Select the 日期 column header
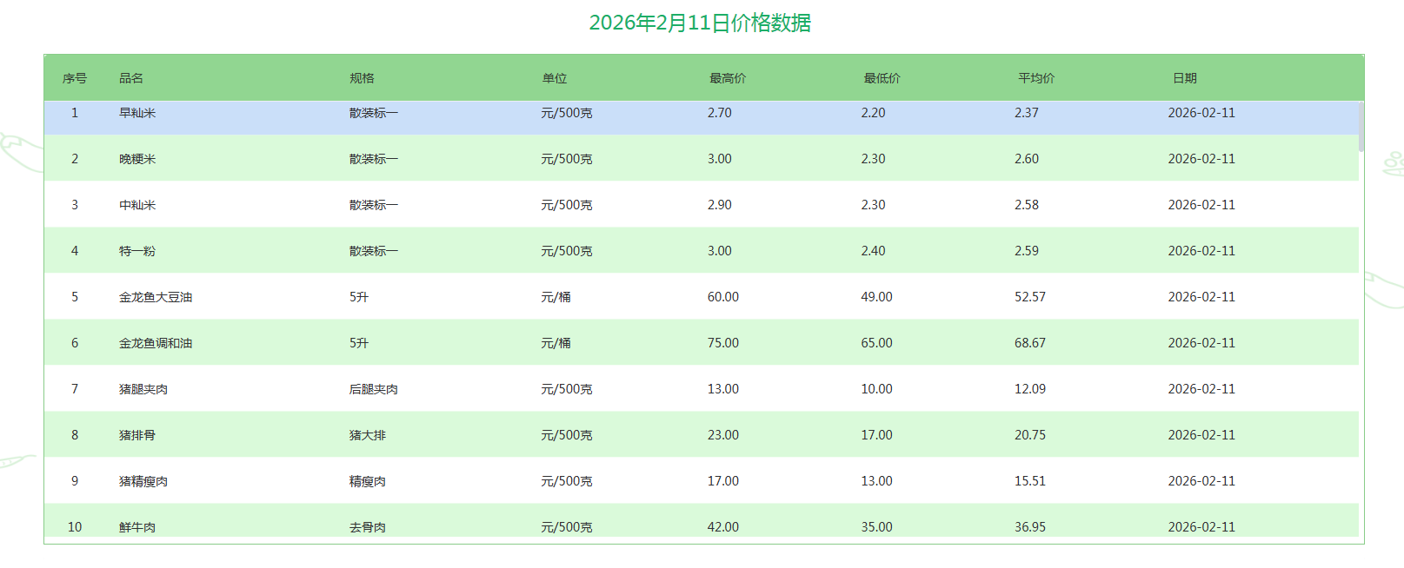Viewport: 1404px width, 568px height. [x=1184, y=78]
